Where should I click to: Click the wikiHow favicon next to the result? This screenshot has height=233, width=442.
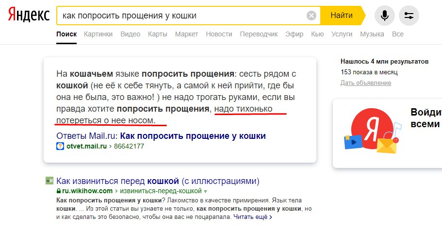[x=49, y=181]
